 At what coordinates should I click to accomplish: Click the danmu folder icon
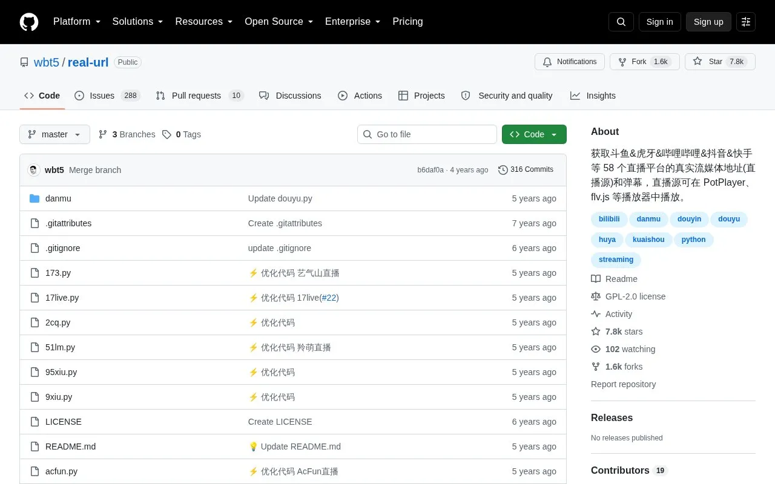point(35,198)
